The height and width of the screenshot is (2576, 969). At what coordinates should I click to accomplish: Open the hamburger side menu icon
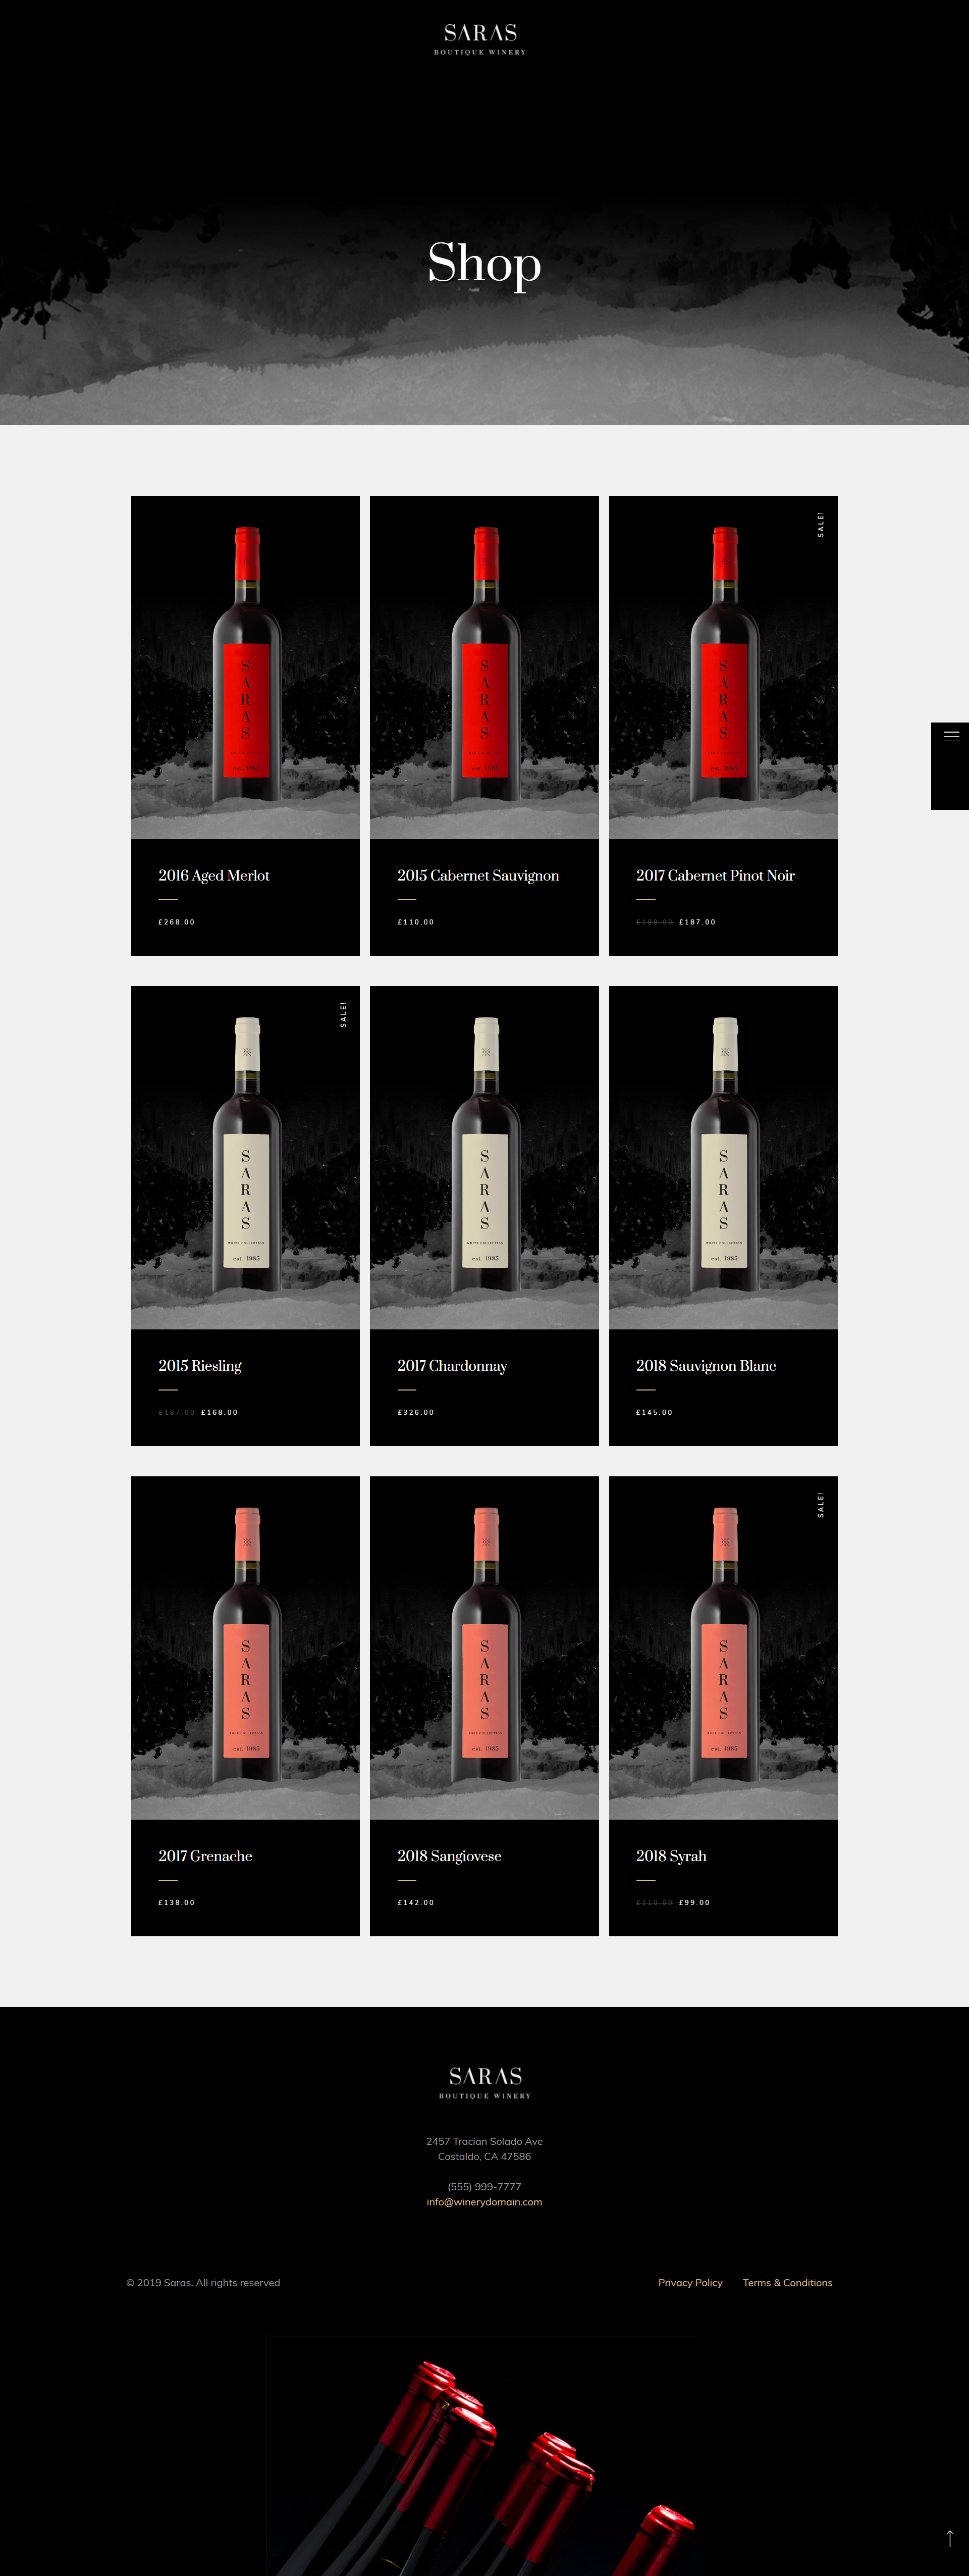click(951, 736)
